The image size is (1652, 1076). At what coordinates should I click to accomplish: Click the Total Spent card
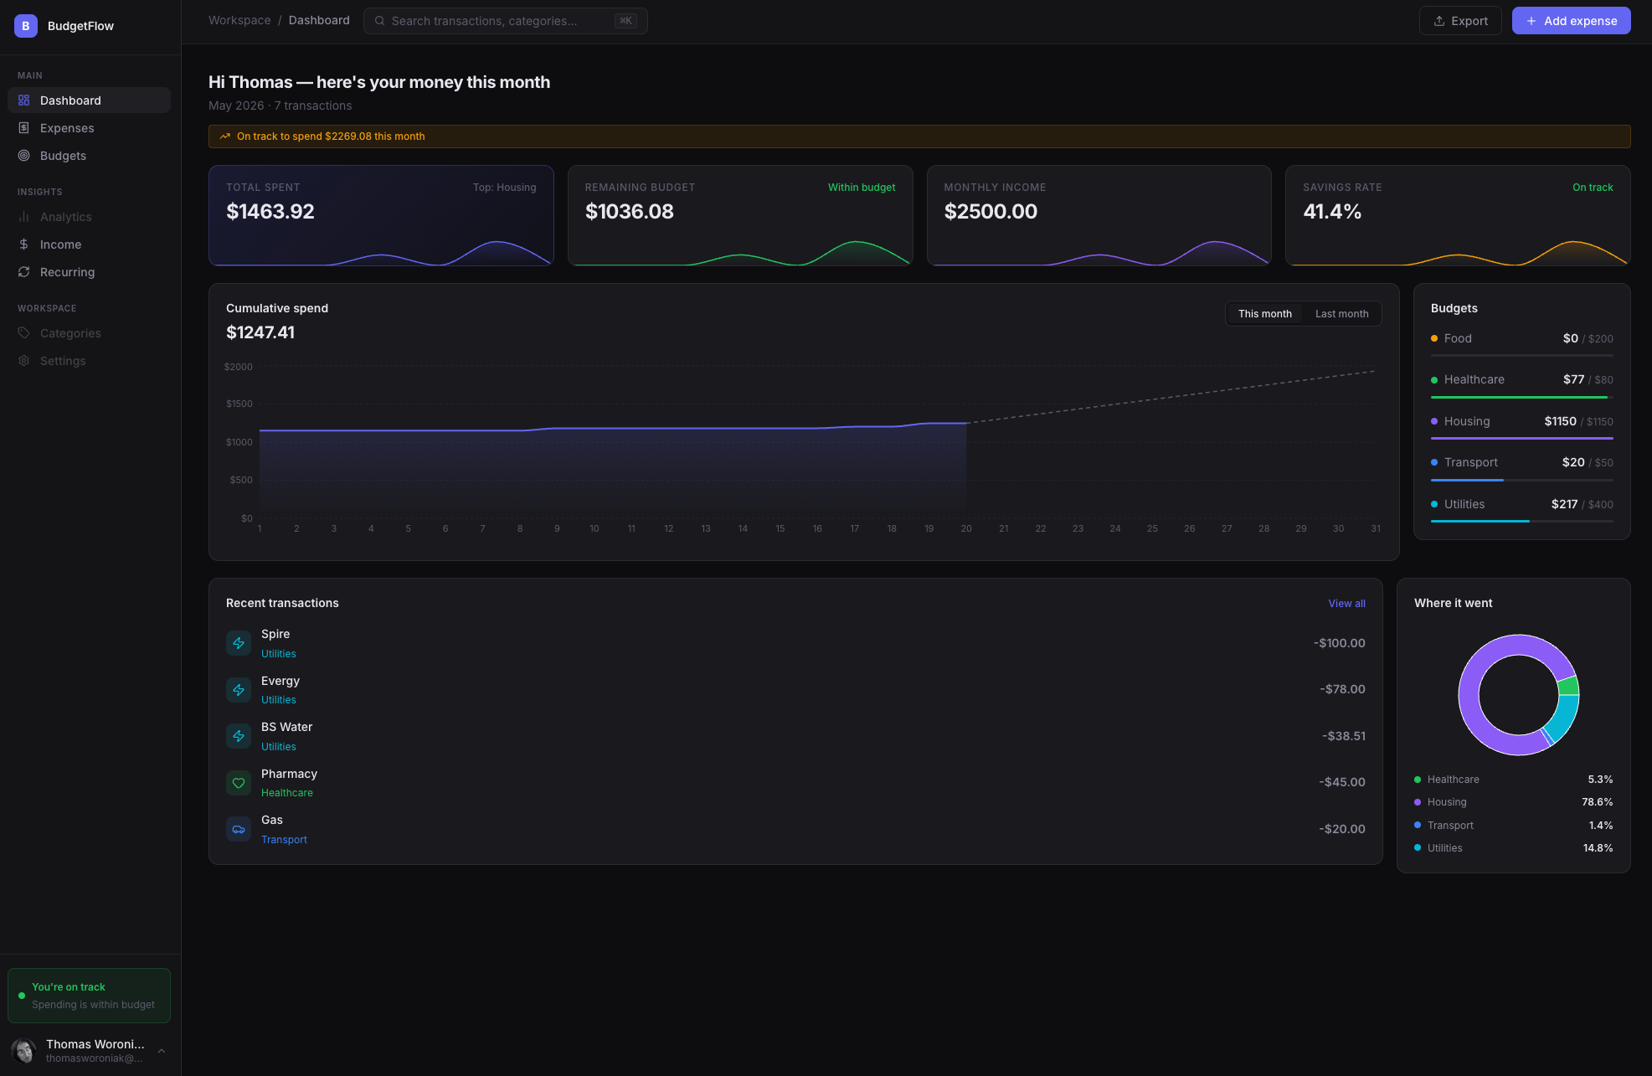(x=381, y=215)
